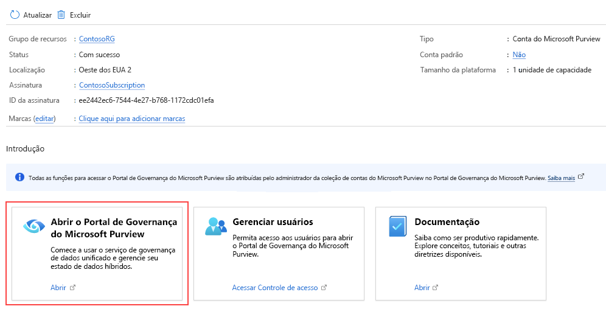Screen dimensions: 606x309
Task: Click external-link icon beside Documentação Abrir
Action: 435,287
